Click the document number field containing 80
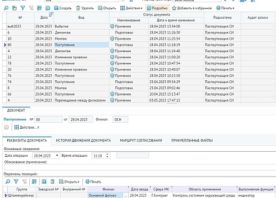This screenshot has height=198, width=276. point(49,119)
